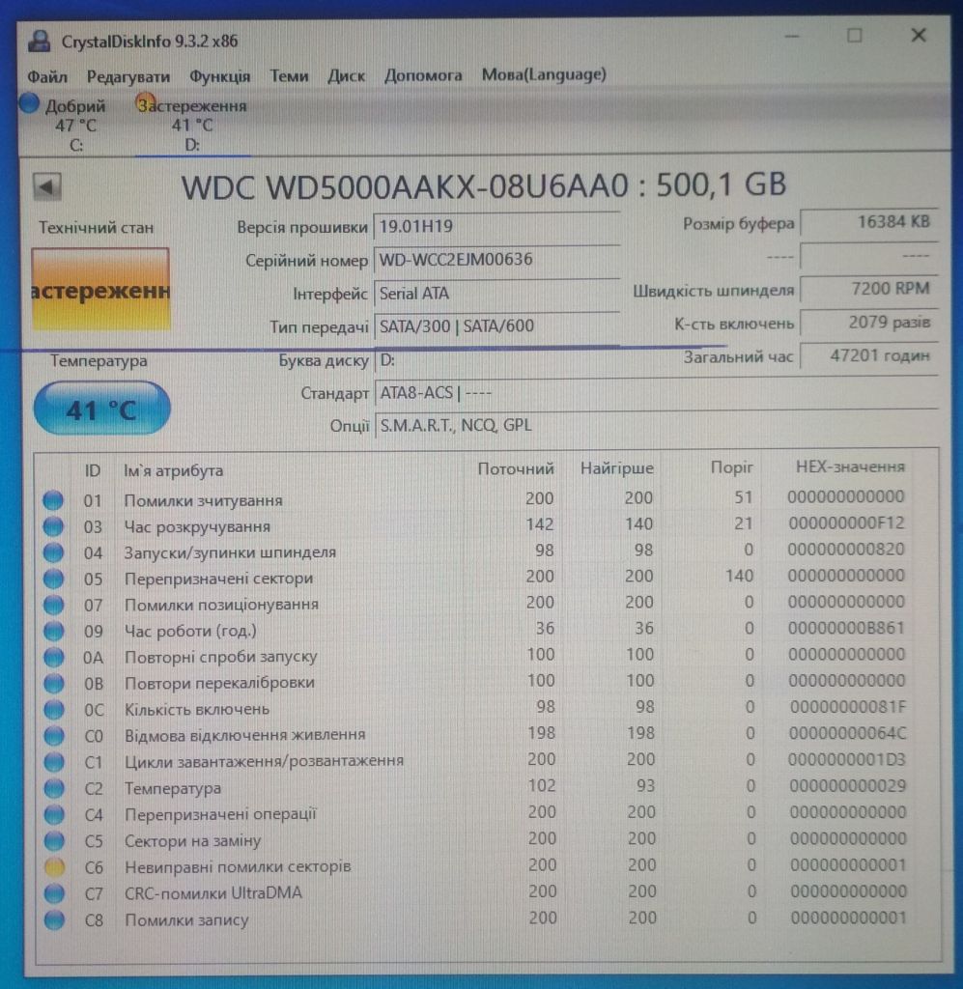Click the orange Застереження health status box
963x989 pixels.
pos(100,290)
